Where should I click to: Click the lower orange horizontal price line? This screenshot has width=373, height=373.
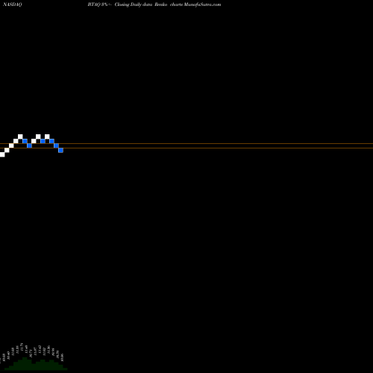[x=186, y=148]
